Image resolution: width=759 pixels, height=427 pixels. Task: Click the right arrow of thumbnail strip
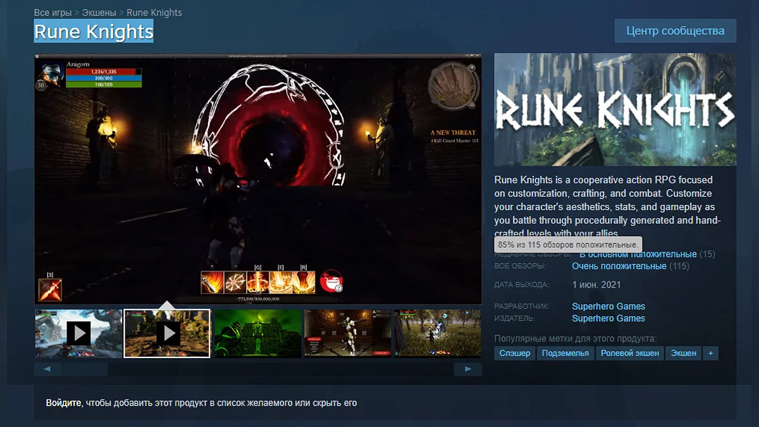(x=468, y=369)
